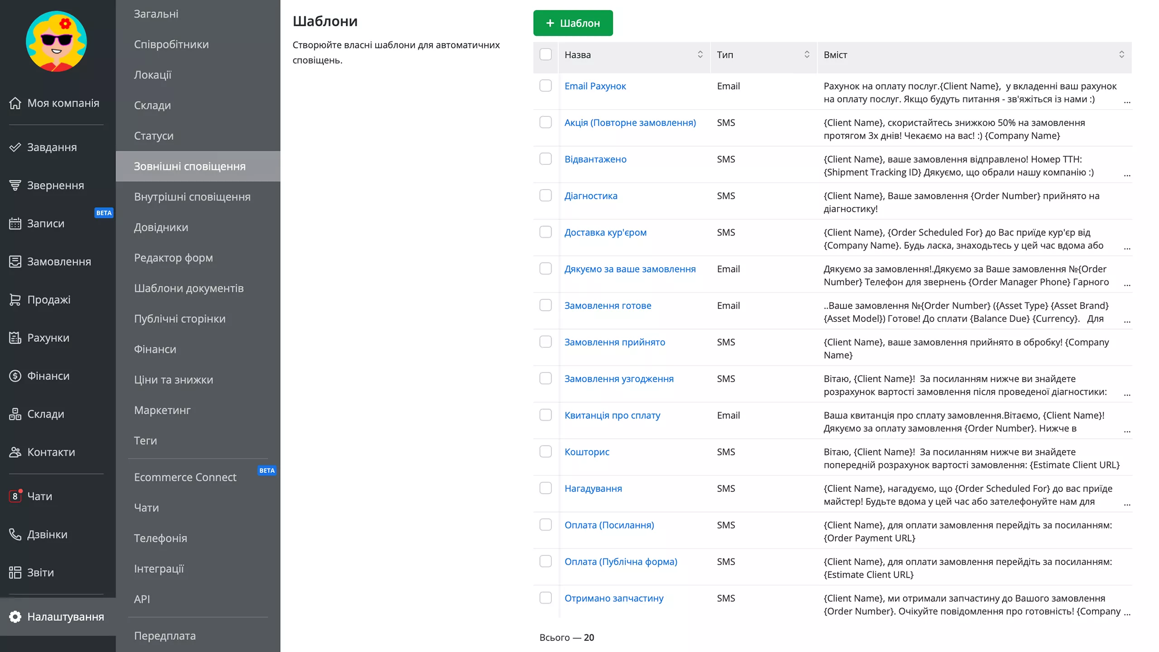This screenshot has width=1159, height=652.
Task: Open Фінанси via the dollar-coin icon
Action: [x=15, y=376]
